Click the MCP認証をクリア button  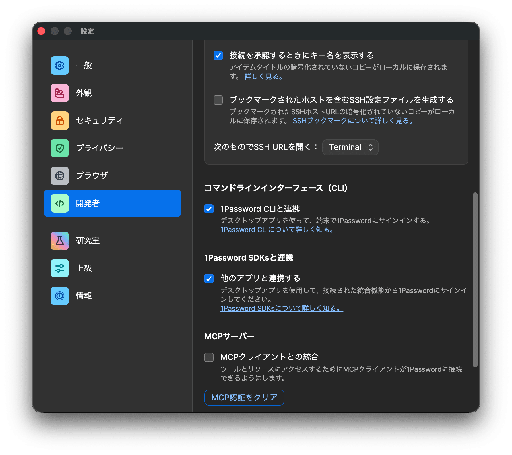[244, 398]
